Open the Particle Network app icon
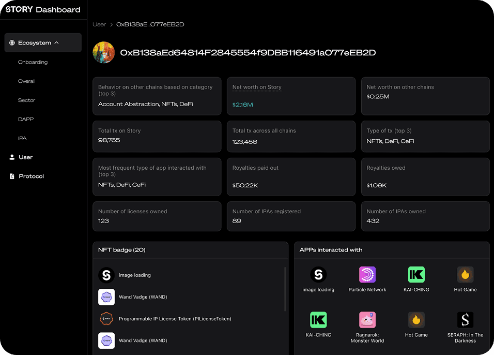494x355 pixels. (x=367, y=274)
